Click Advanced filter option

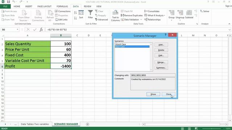click(101, 19)
